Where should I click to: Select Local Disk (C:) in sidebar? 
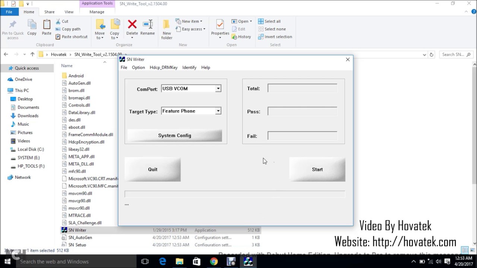point(31,149)
